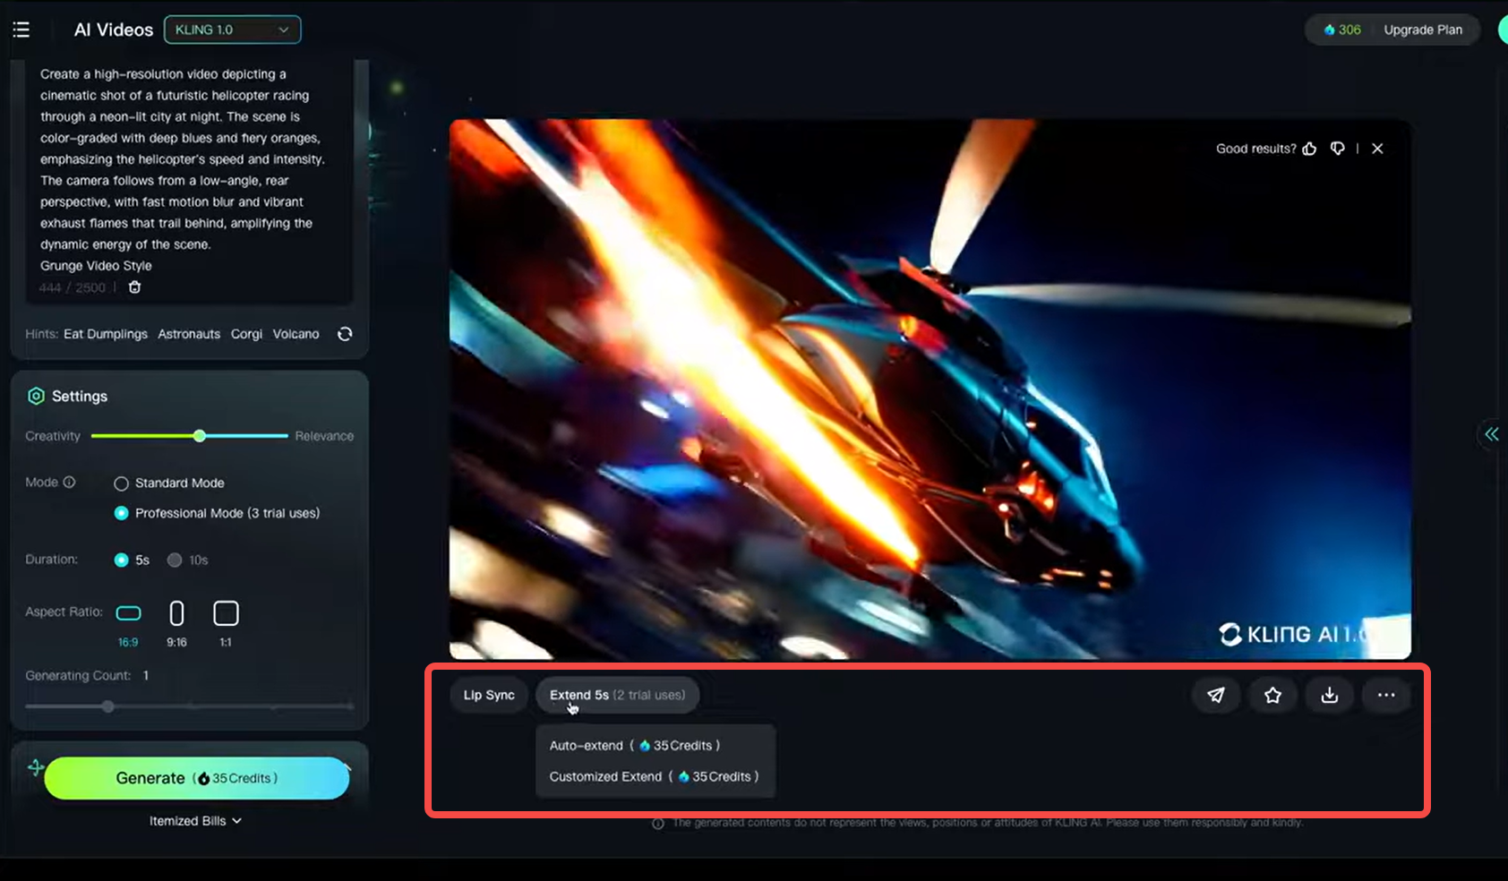
Task: Open Upgrade Plan
Action: pos(1422,29)
